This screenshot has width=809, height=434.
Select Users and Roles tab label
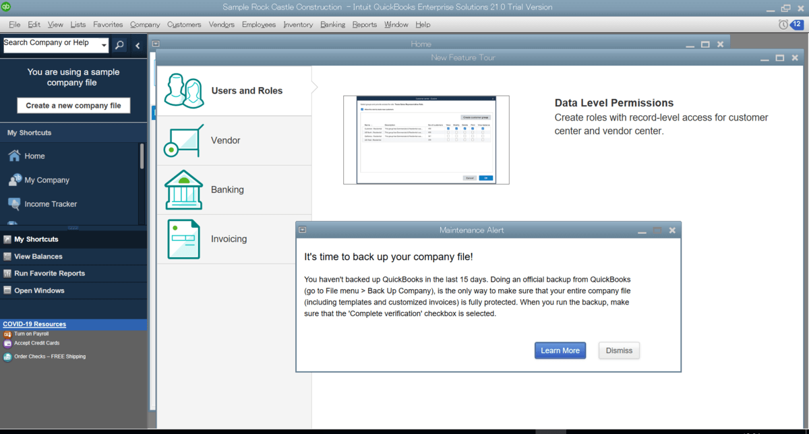247,90
